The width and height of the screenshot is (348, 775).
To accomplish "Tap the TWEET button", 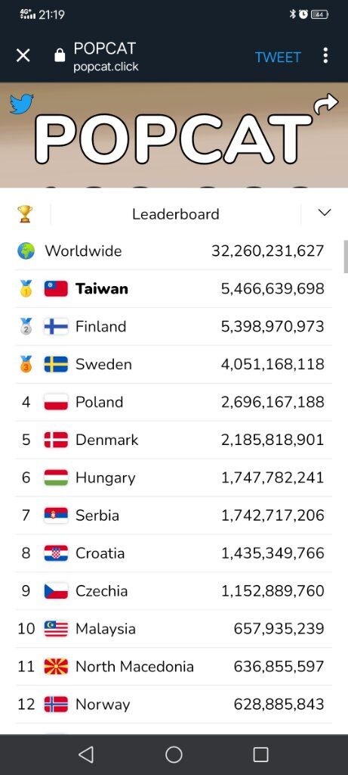I will coord(278,58).
